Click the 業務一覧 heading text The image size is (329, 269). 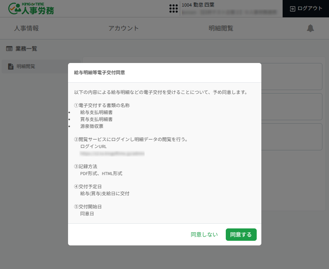pos(26,49)
